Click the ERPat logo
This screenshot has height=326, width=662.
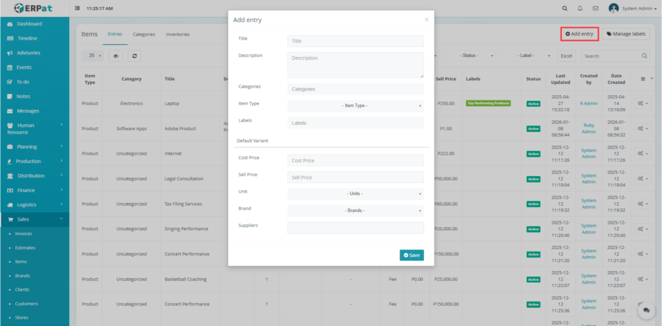tap(34, 8)
